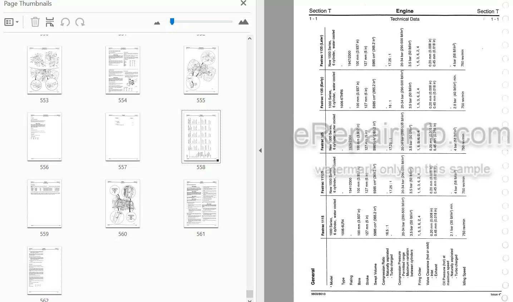Click the thumbnail size slider handle
The image size is (513, 302).
(x=172, y=22)
